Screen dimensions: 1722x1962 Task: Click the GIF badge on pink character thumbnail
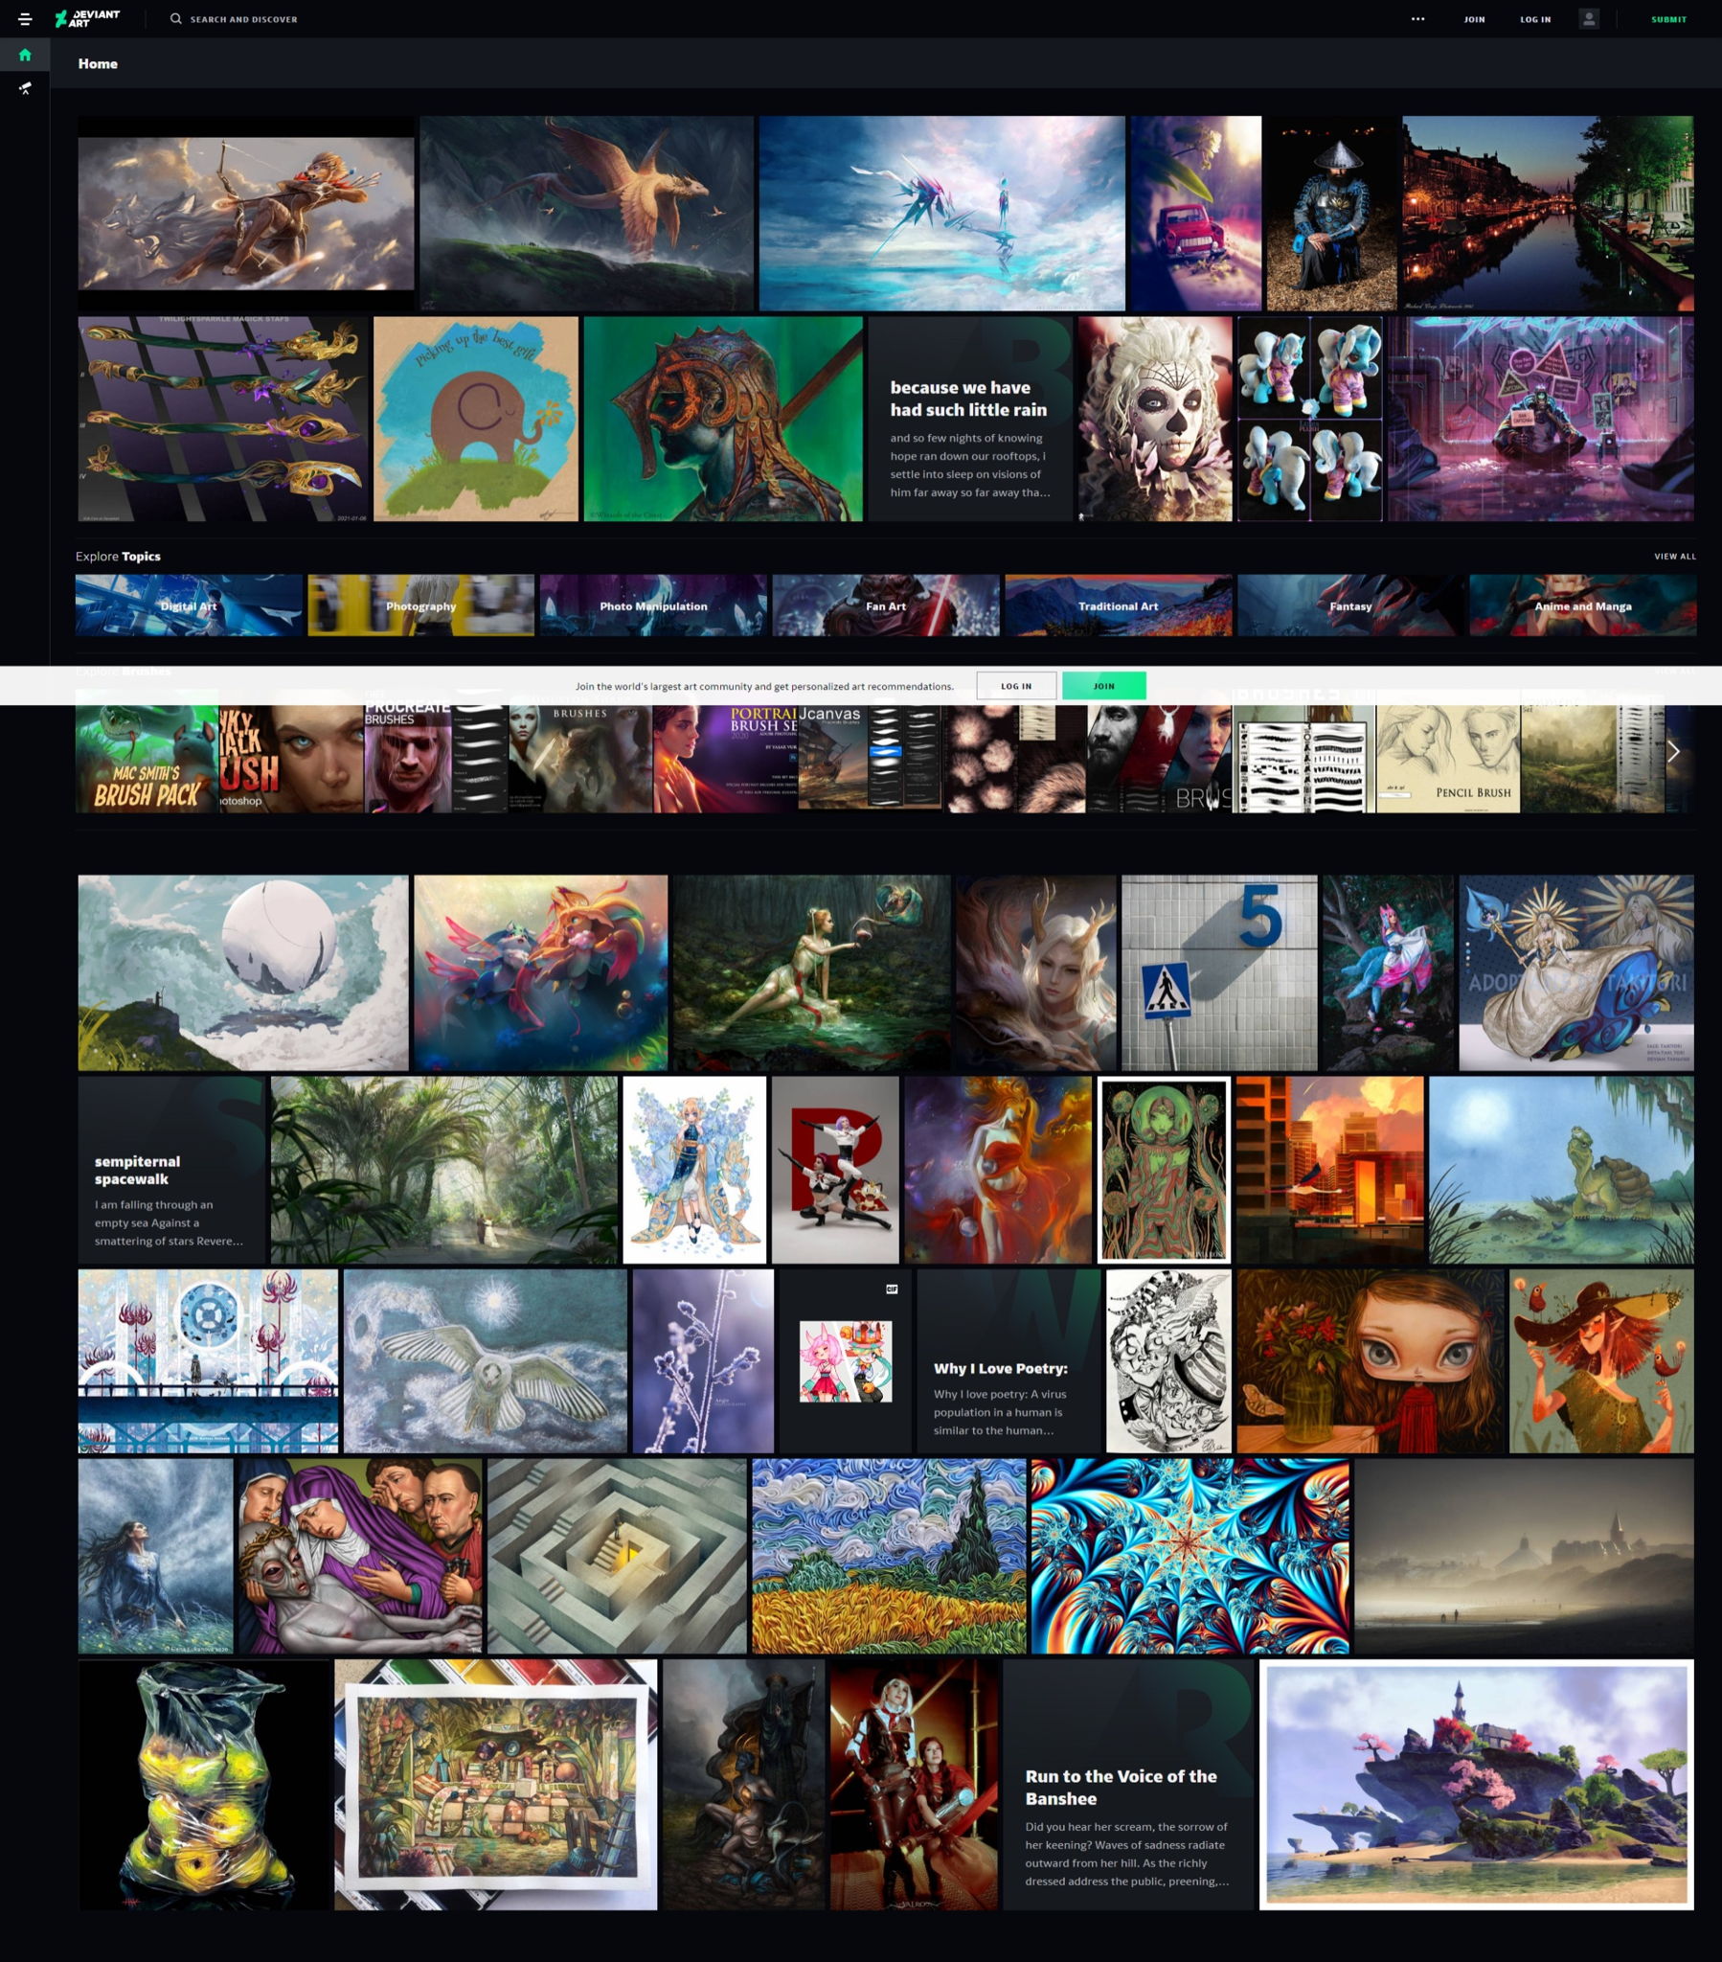point(892,1289)
